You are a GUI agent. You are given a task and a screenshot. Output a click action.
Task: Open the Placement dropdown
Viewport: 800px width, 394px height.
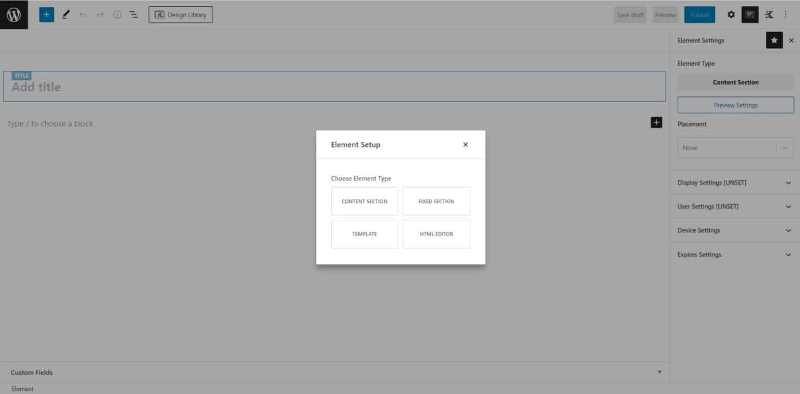[x=735, y=147]
